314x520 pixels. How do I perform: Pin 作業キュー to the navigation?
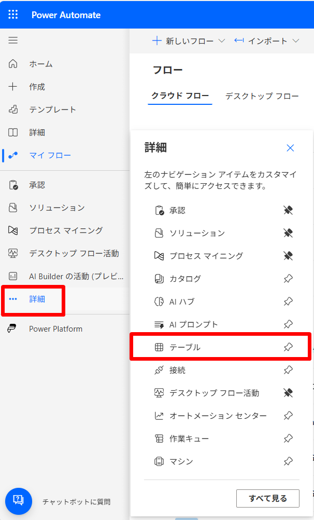click(x=288, y=439)
